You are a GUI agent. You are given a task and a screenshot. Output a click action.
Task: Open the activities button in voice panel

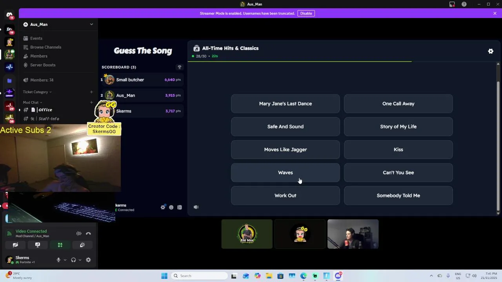coord(60,245)
